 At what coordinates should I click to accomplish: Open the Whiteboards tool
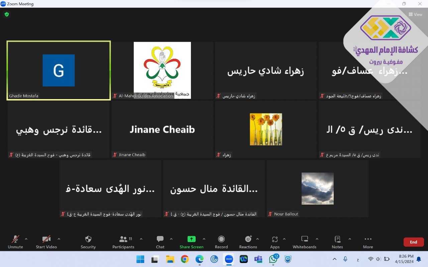pyautogui.click(x=304, y=239)
